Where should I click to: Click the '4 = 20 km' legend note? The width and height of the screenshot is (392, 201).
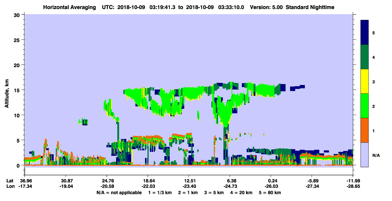pos(242,193)
